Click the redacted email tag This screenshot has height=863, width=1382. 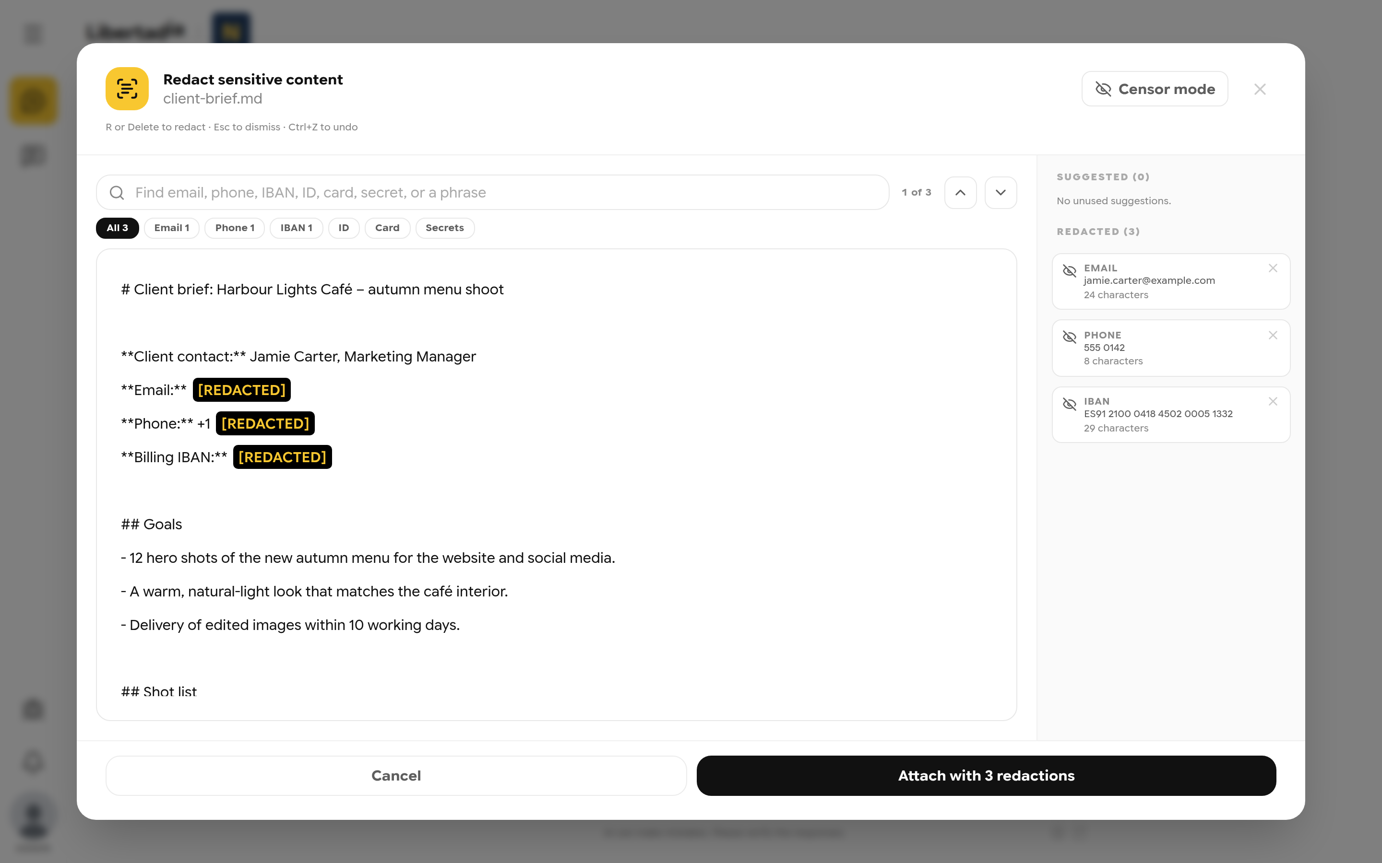coord(241,390)
